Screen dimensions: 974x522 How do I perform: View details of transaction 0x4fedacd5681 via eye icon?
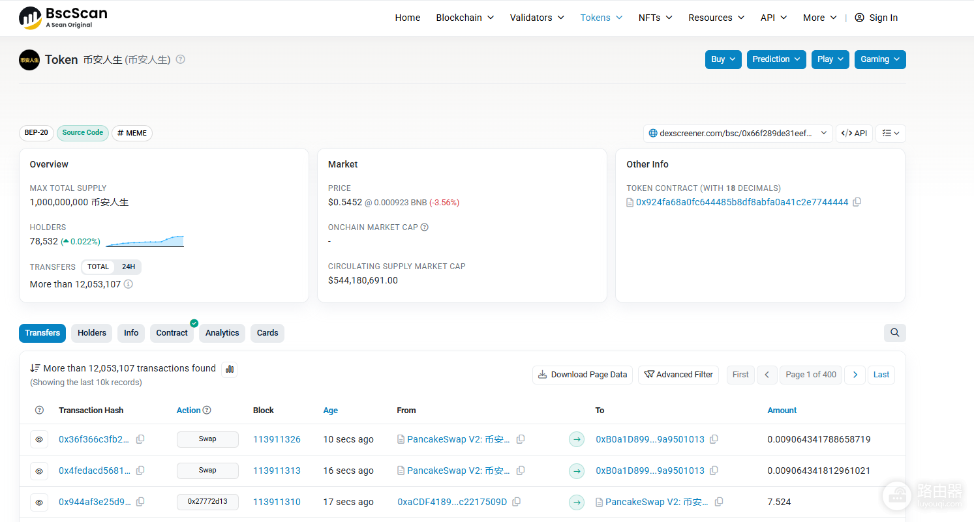[39, 471]
